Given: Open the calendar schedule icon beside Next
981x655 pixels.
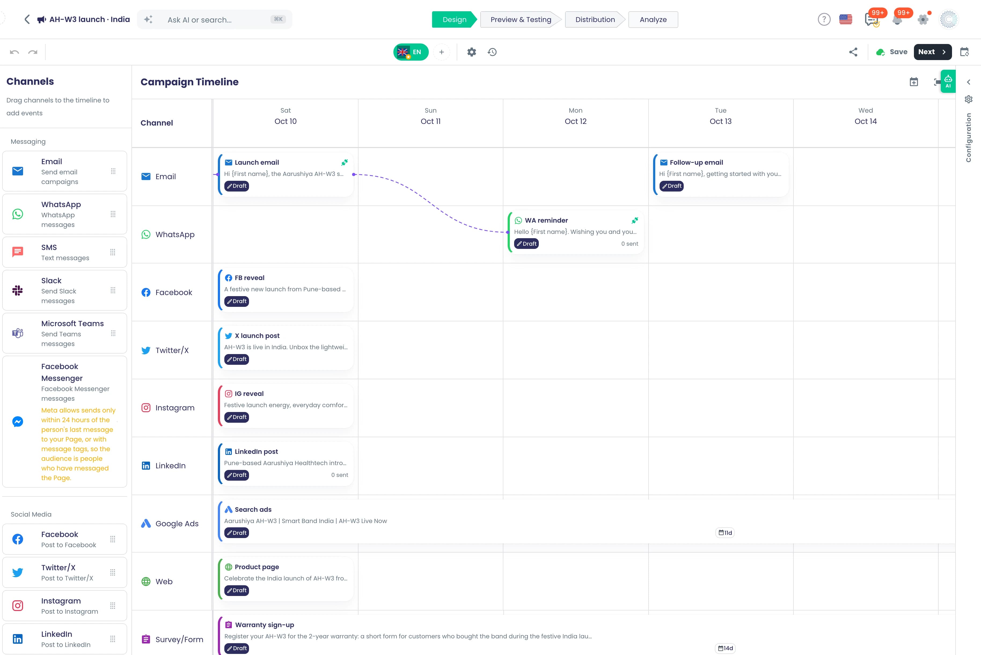Looking at the screenshot, I should pos(964,52).
